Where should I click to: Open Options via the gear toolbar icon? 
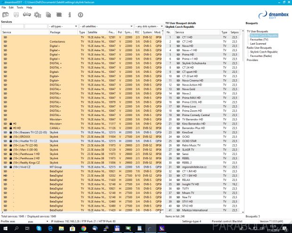tap(37, 15)
